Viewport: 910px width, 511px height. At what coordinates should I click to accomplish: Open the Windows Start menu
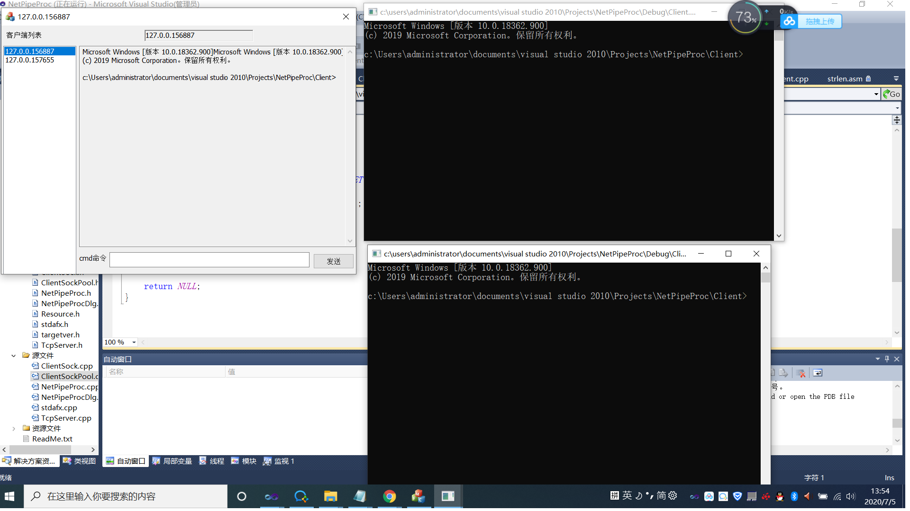tap(9, 496)
